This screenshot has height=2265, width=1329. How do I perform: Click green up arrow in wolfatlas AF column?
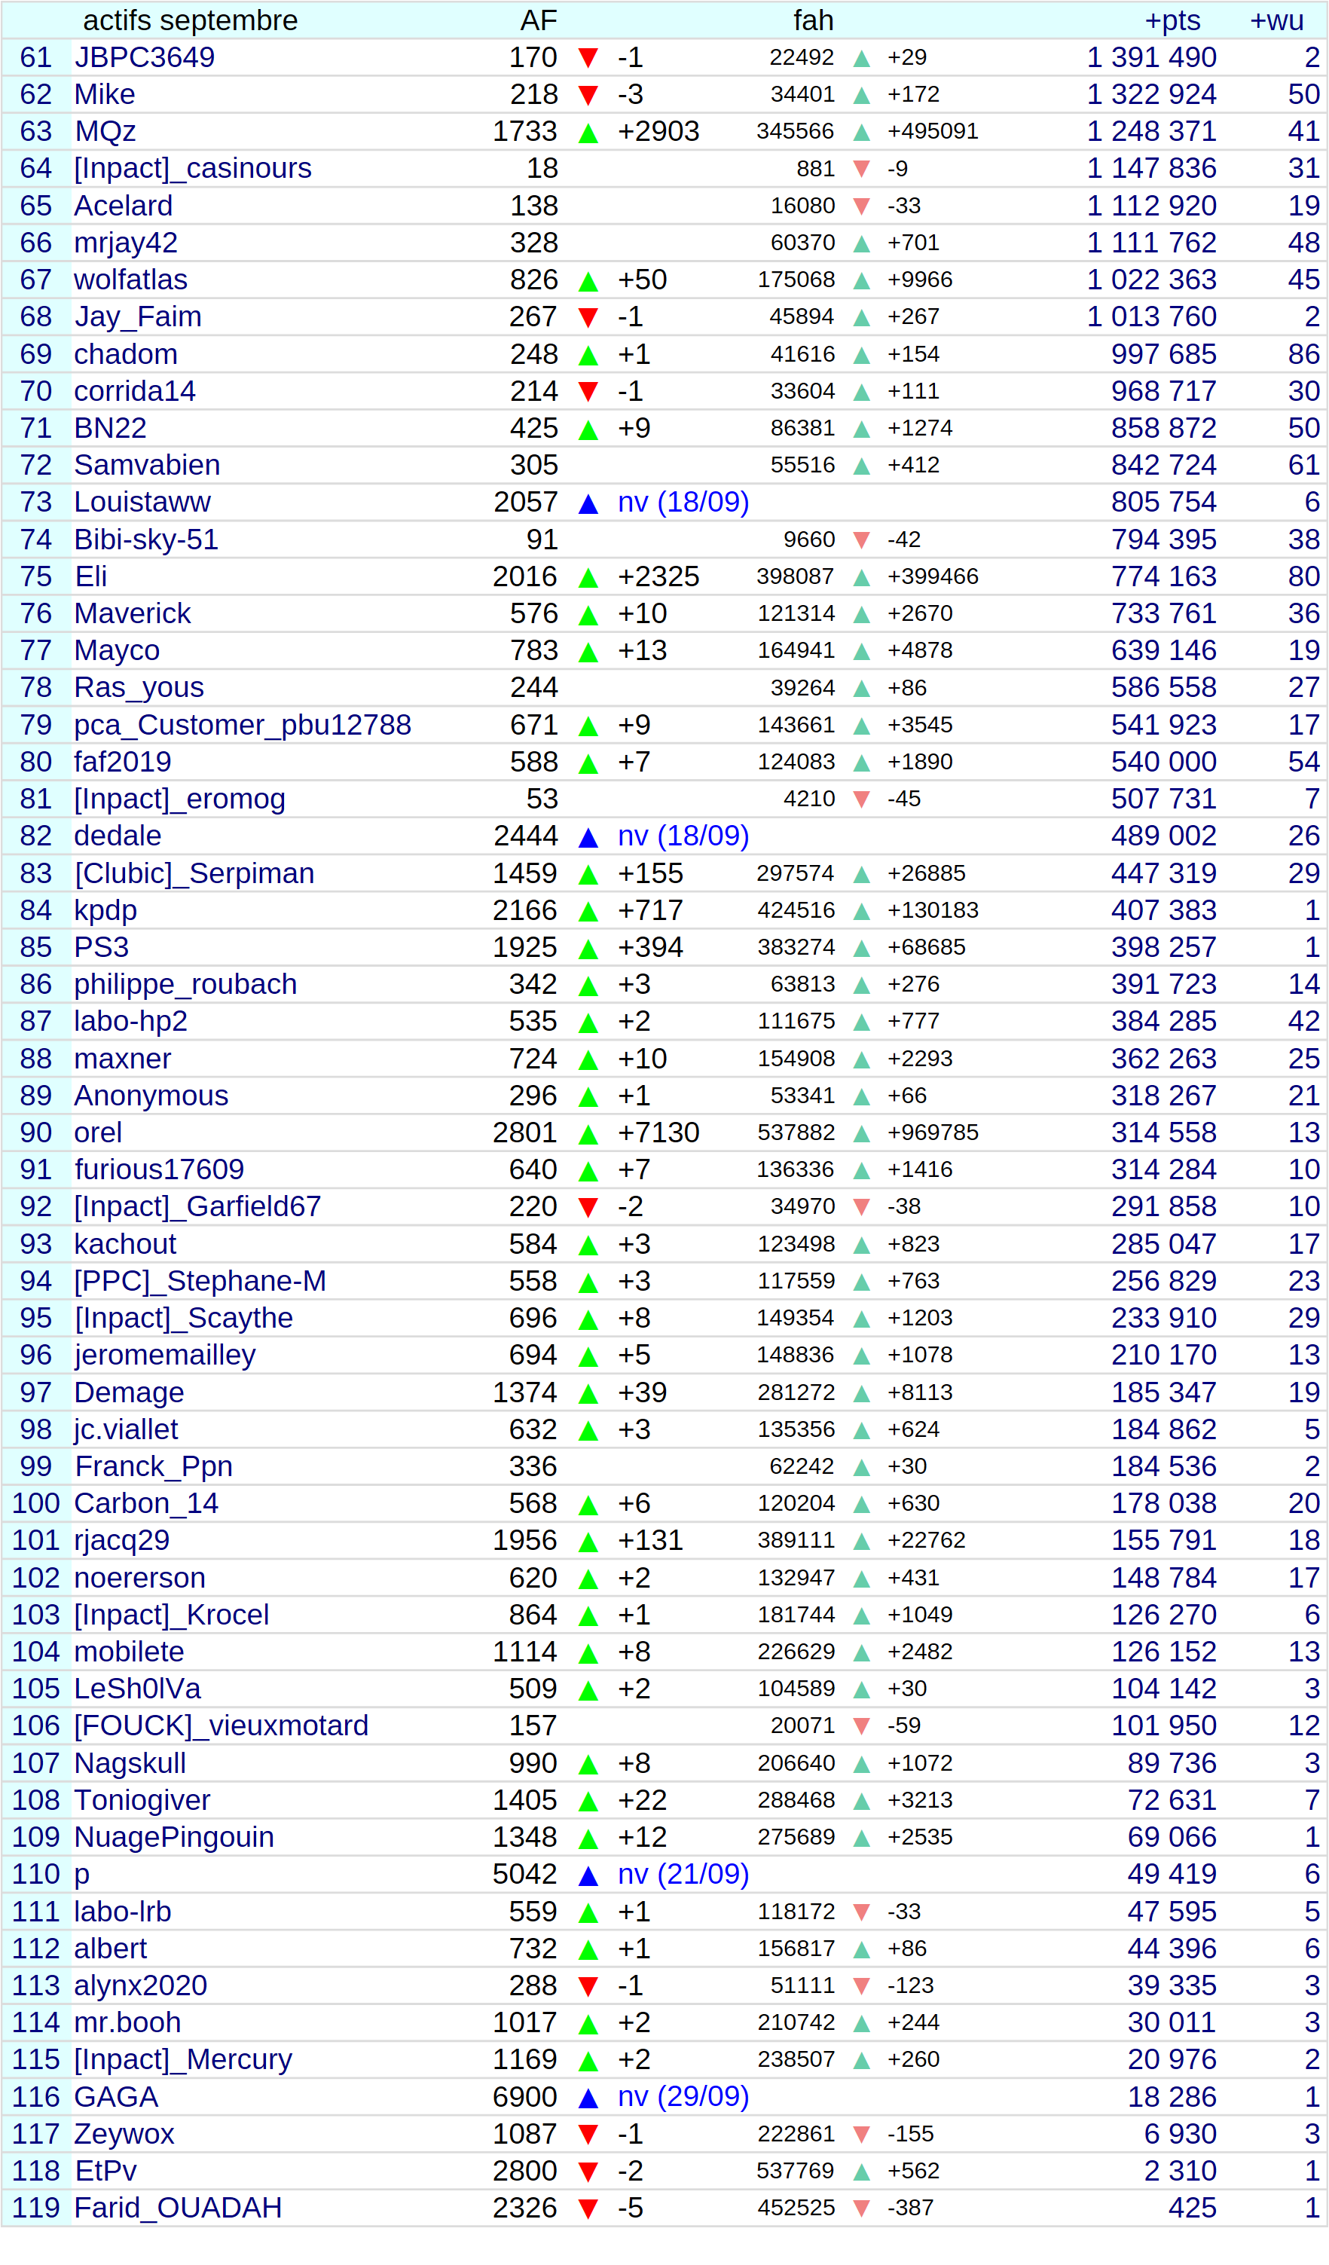pyautogui.click(x=588, y=283)
